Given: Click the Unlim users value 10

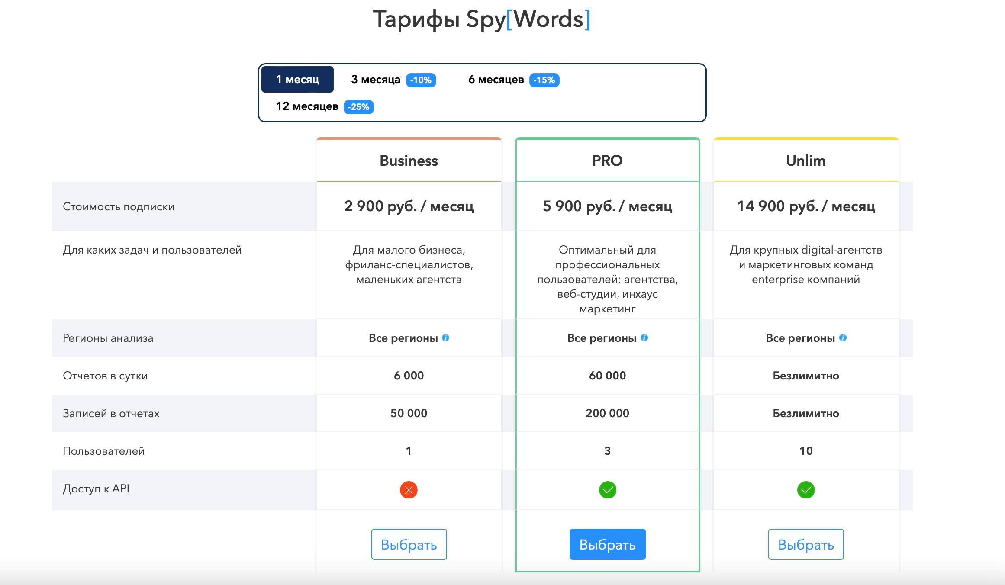Looking at the screenshot, I should click(806, 451).
